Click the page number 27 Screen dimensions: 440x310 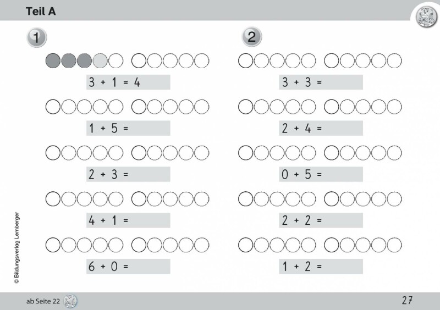(407, 300)
